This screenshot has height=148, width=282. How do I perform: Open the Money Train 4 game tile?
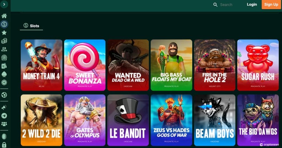pos(42,65)
